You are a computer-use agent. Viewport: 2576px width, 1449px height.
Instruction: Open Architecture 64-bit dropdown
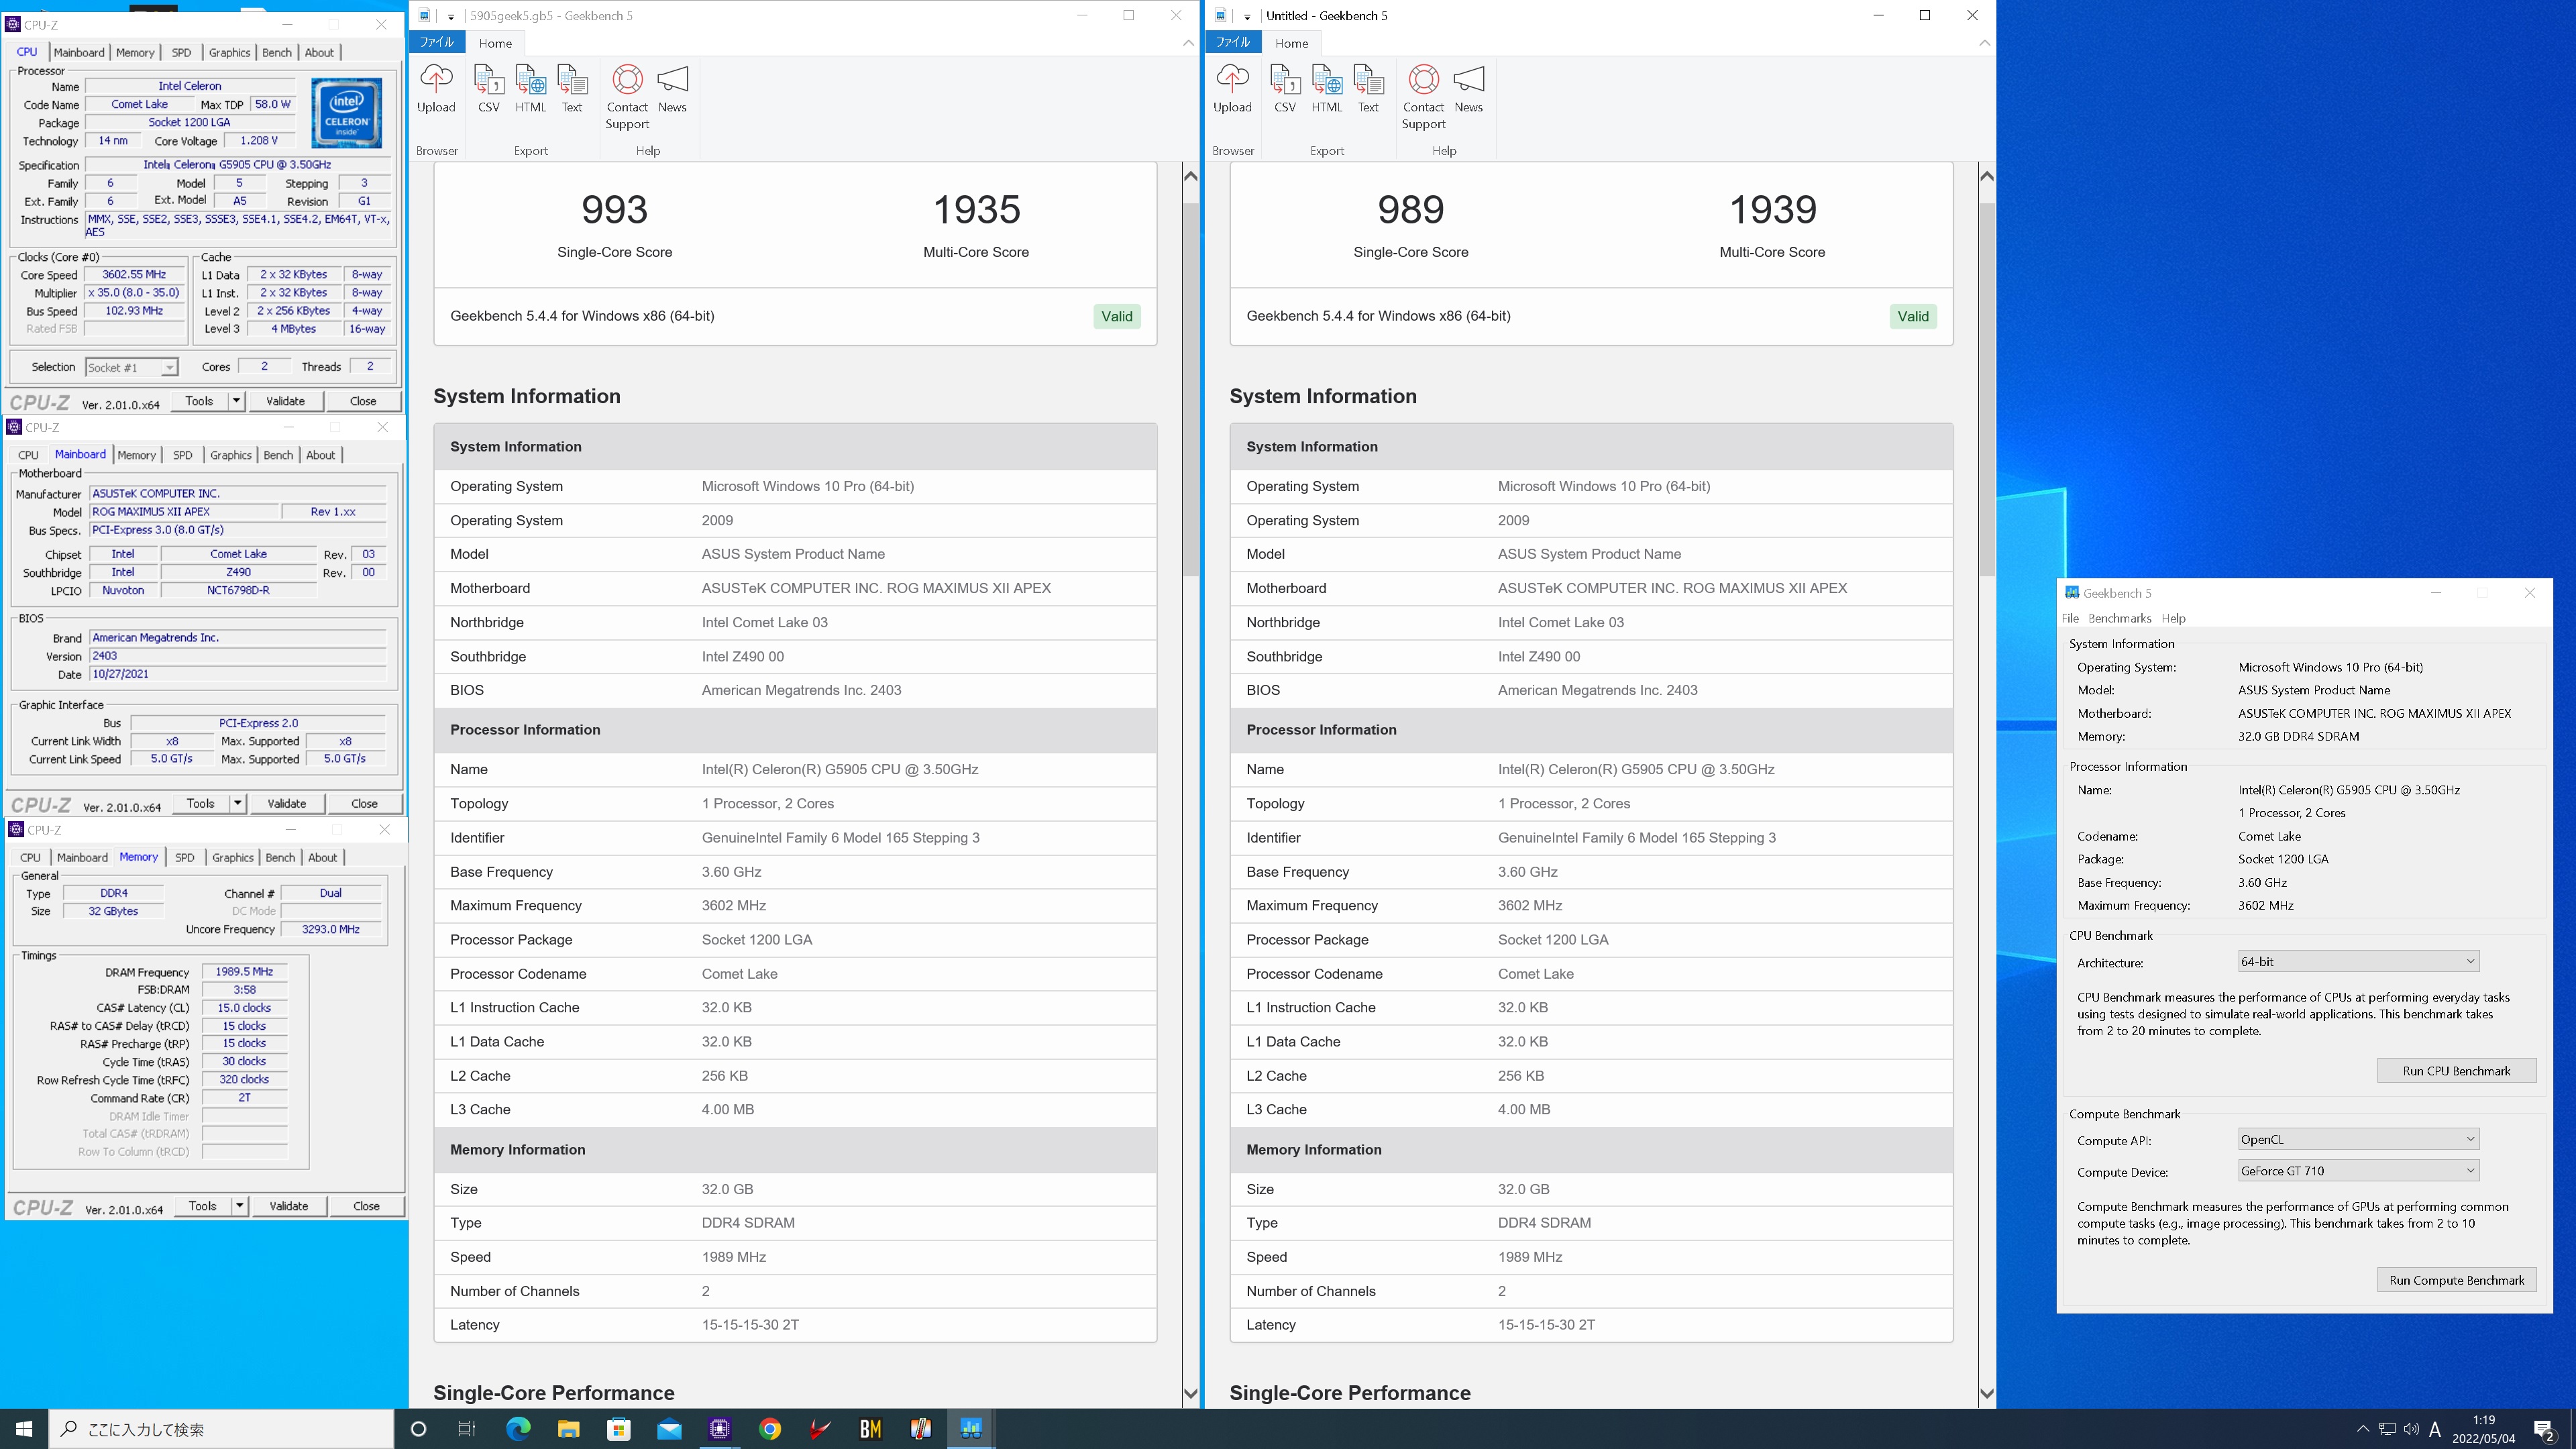point(2358,962)
